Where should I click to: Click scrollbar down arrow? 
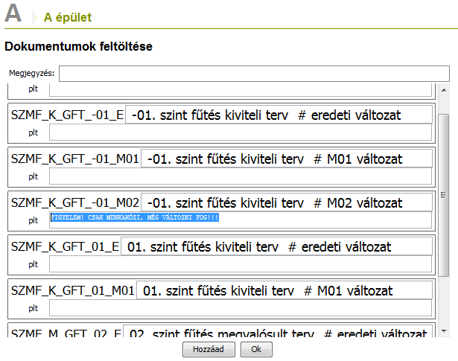[x=444, y=330]
